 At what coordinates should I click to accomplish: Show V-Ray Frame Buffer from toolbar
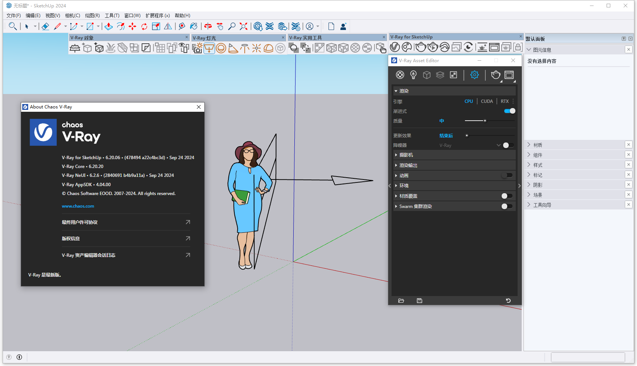pos(494,47)
